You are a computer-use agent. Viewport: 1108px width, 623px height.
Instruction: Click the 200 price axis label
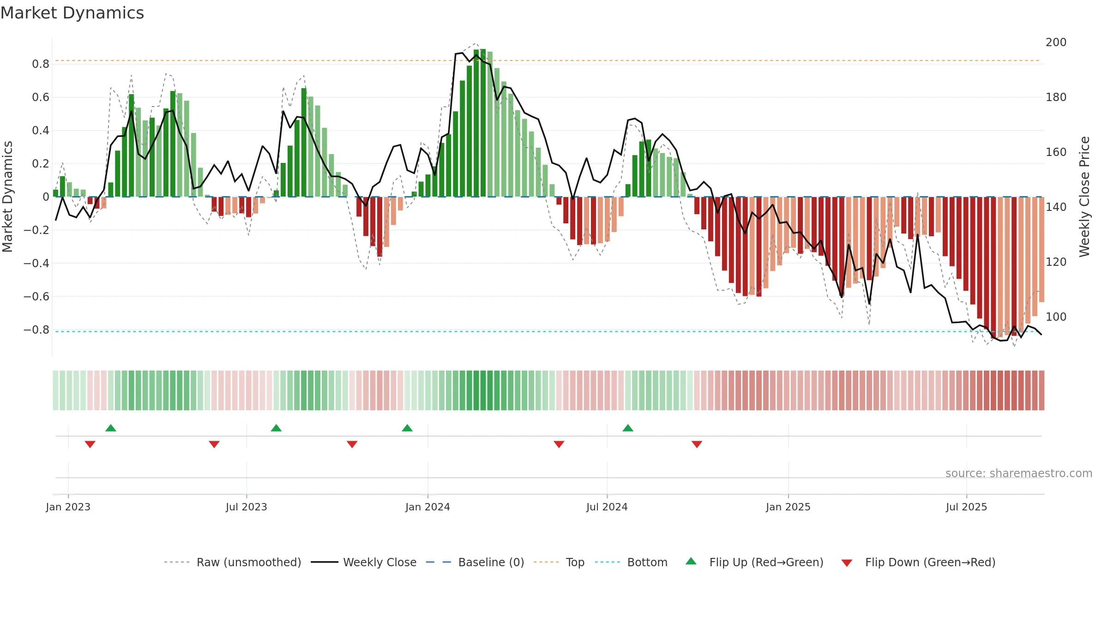point(1056,42)
